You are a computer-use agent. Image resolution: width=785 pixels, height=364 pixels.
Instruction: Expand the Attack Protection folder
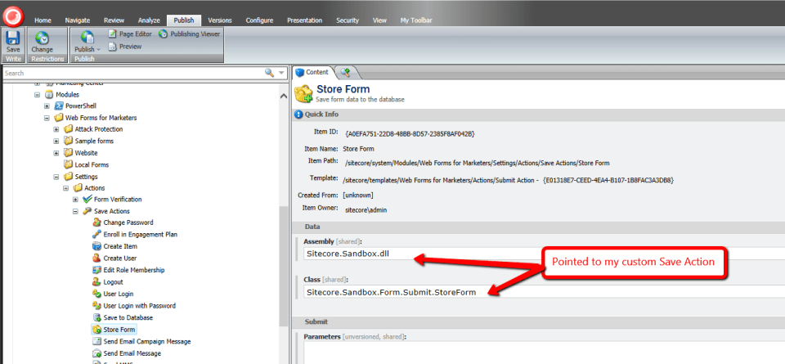[56, 129]
